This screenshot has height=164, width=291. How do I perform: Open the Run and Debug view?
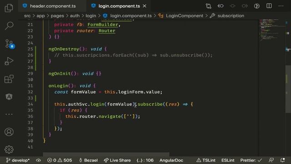(9, 61)
